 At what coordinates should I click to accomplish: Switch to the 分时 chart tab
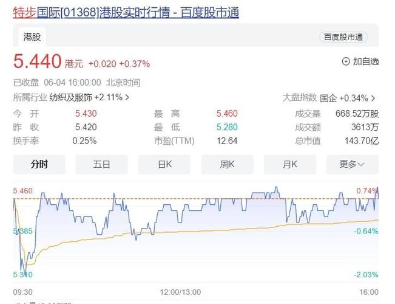coord(39,164)
